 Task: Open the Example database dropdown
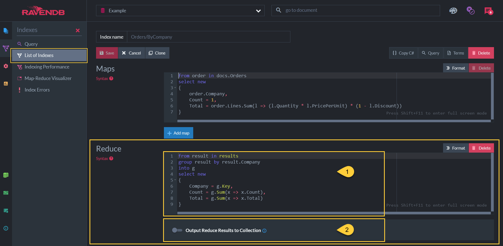tap(180, 10)
